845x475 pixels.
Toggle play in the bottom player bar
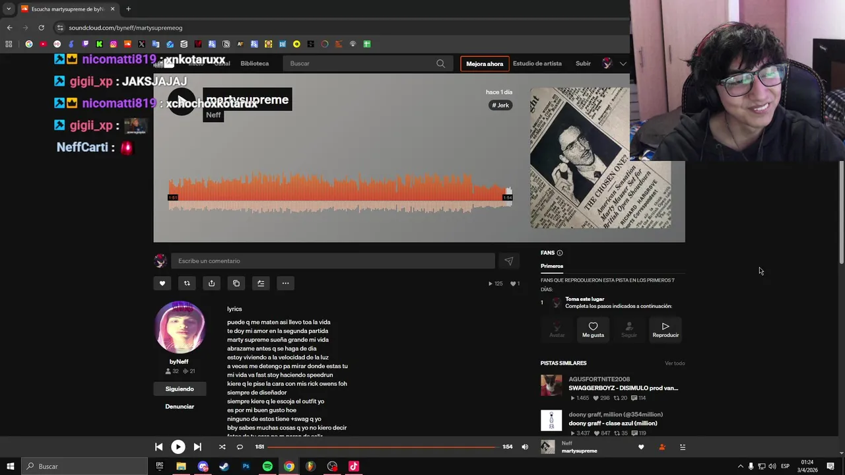pos(178,447)
